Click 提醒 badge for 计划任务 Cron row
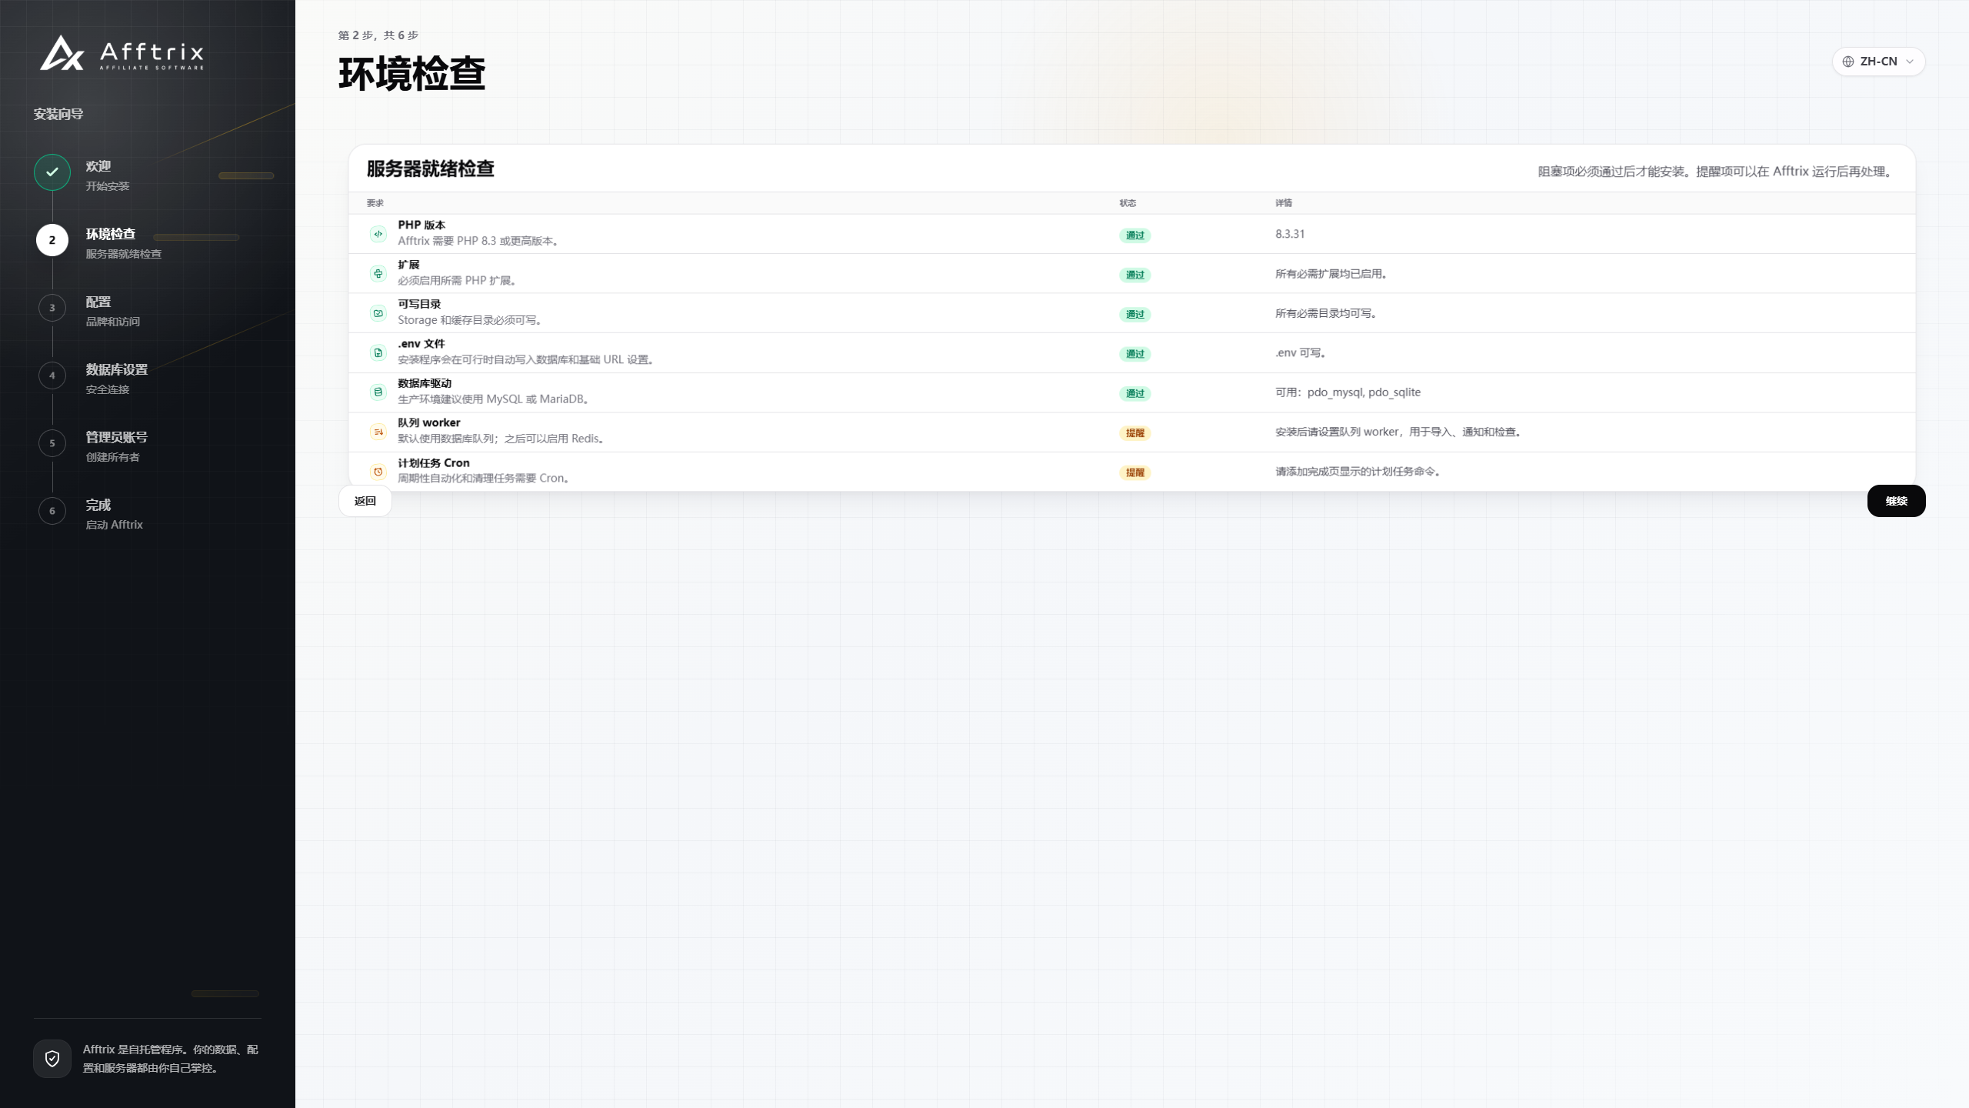The image size is (1969, 1108). (1135, 472)
